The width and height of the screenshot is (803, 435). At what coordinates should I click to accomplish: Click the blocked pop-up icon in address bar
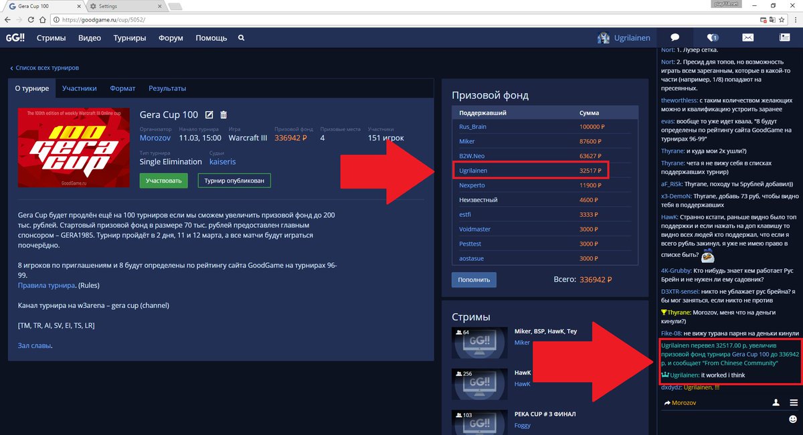tap(764, 20)
